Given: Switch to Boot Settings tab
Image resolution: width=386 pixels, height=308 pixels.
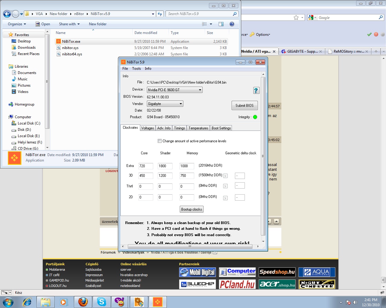Looking at the screenshot, I should [221, 128].
